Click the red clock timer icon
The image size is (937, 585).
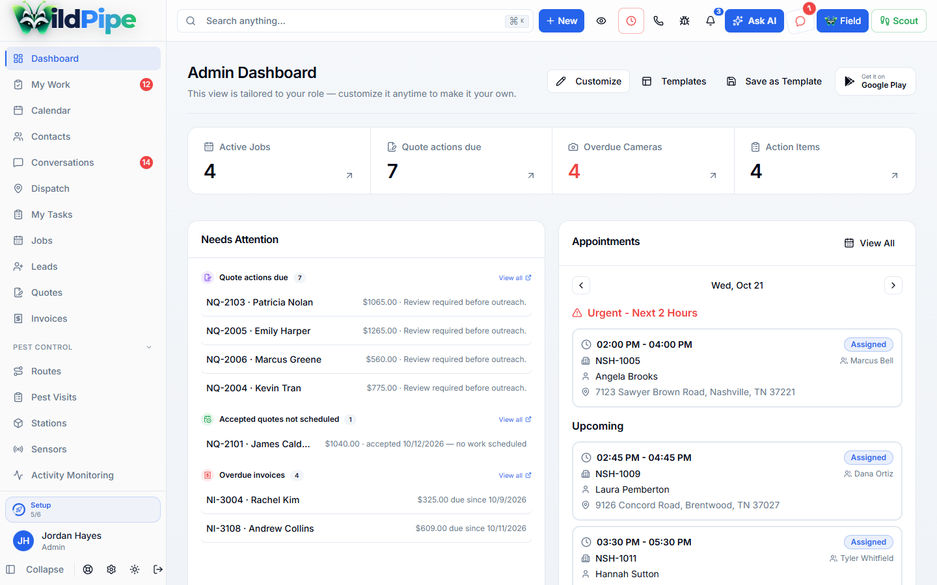coord(631,21)
